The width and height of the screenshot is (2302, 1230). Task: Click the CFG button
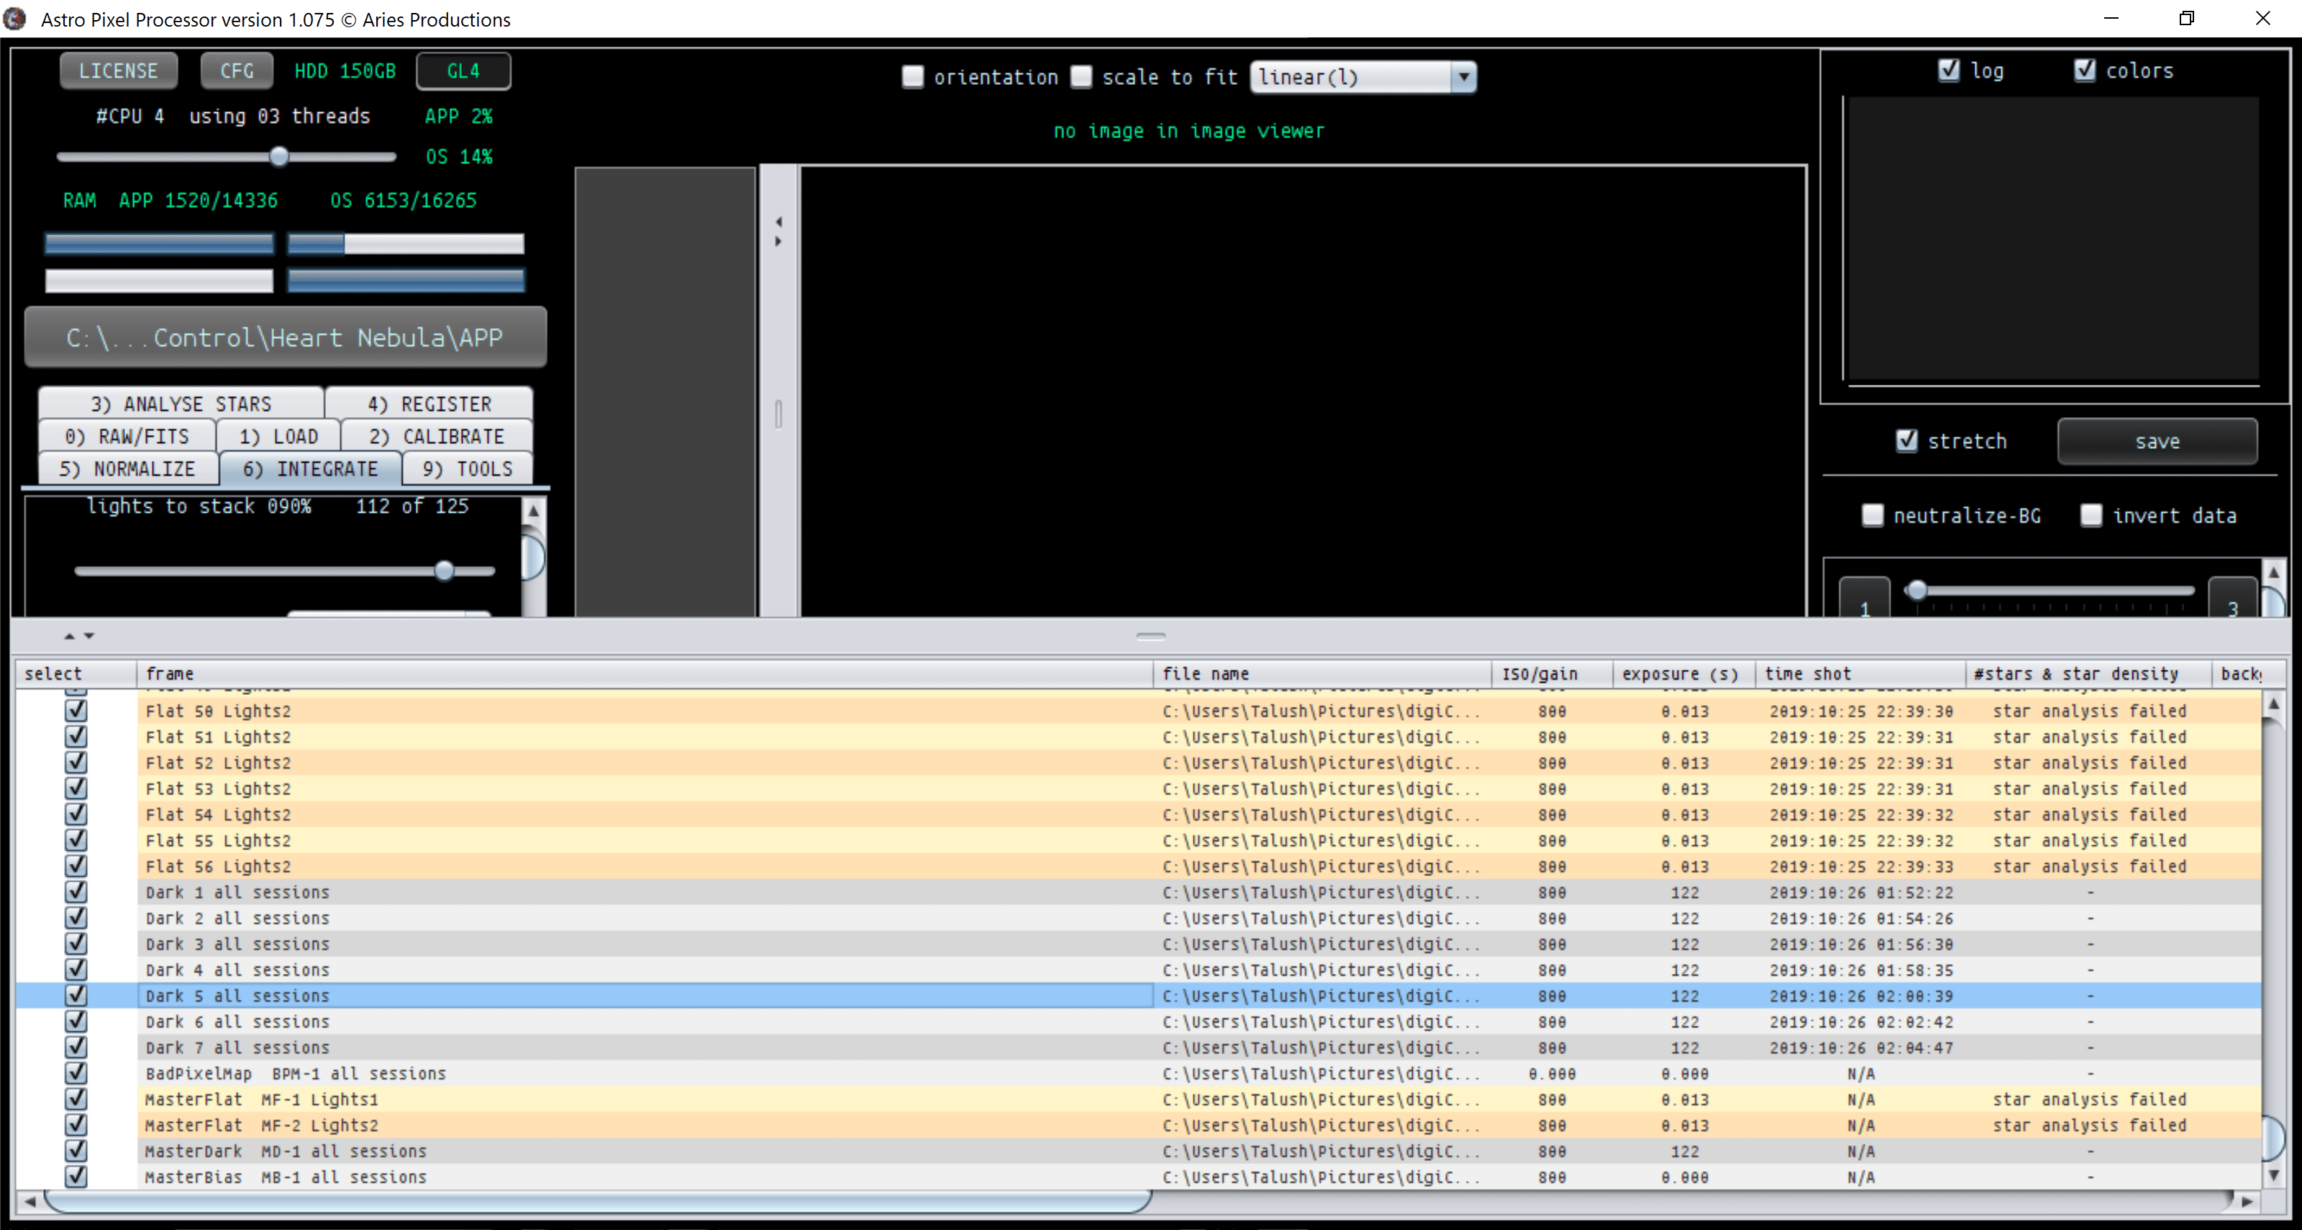237,70
